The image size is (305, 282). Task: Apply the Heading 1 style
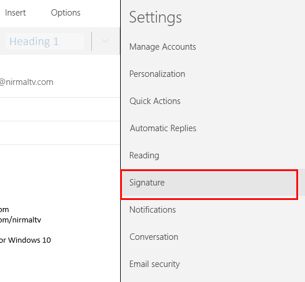pos(45,41)
